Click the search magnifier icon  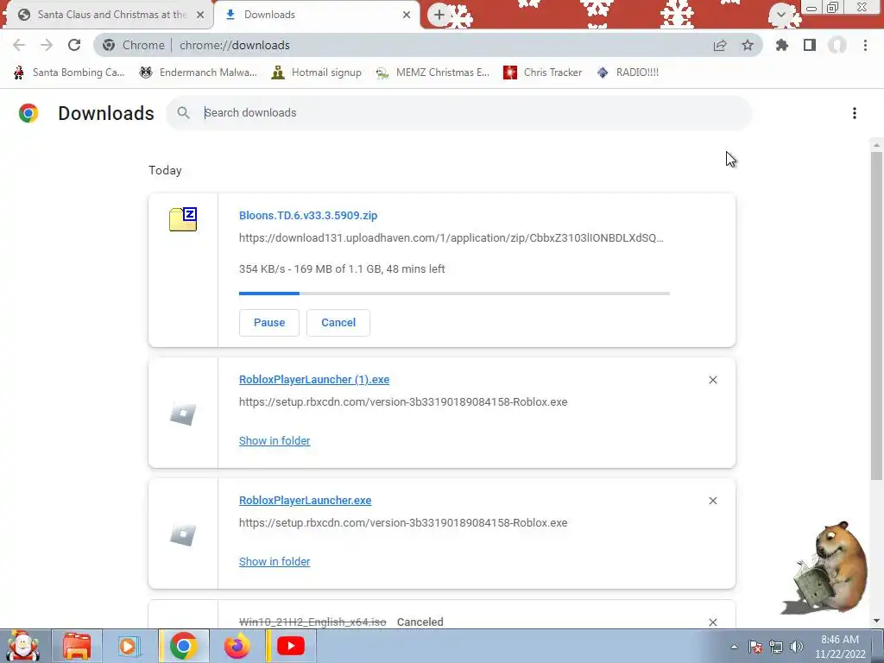(x=183, y=113)
